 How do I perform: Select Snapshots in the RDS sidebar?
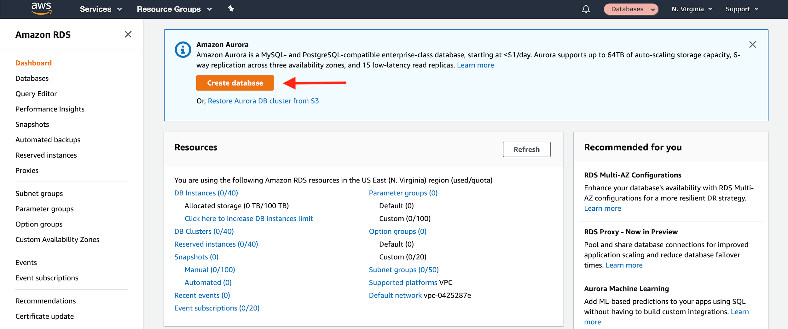pos(32,124)
